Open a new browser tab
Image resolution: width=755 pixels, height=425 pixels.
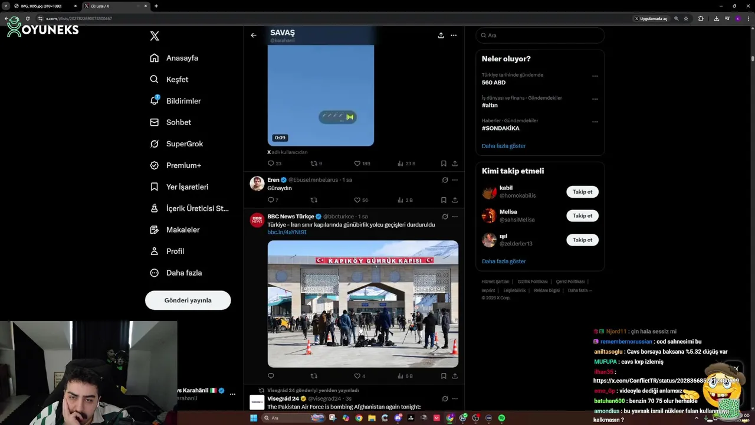(156, 6)
